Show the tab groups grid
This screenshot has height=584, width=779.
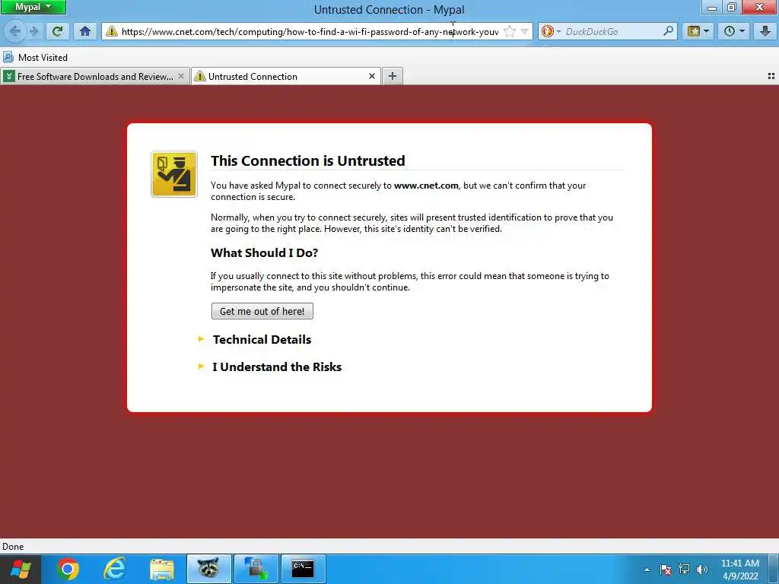pyautogui.click(x=771, y=76)
